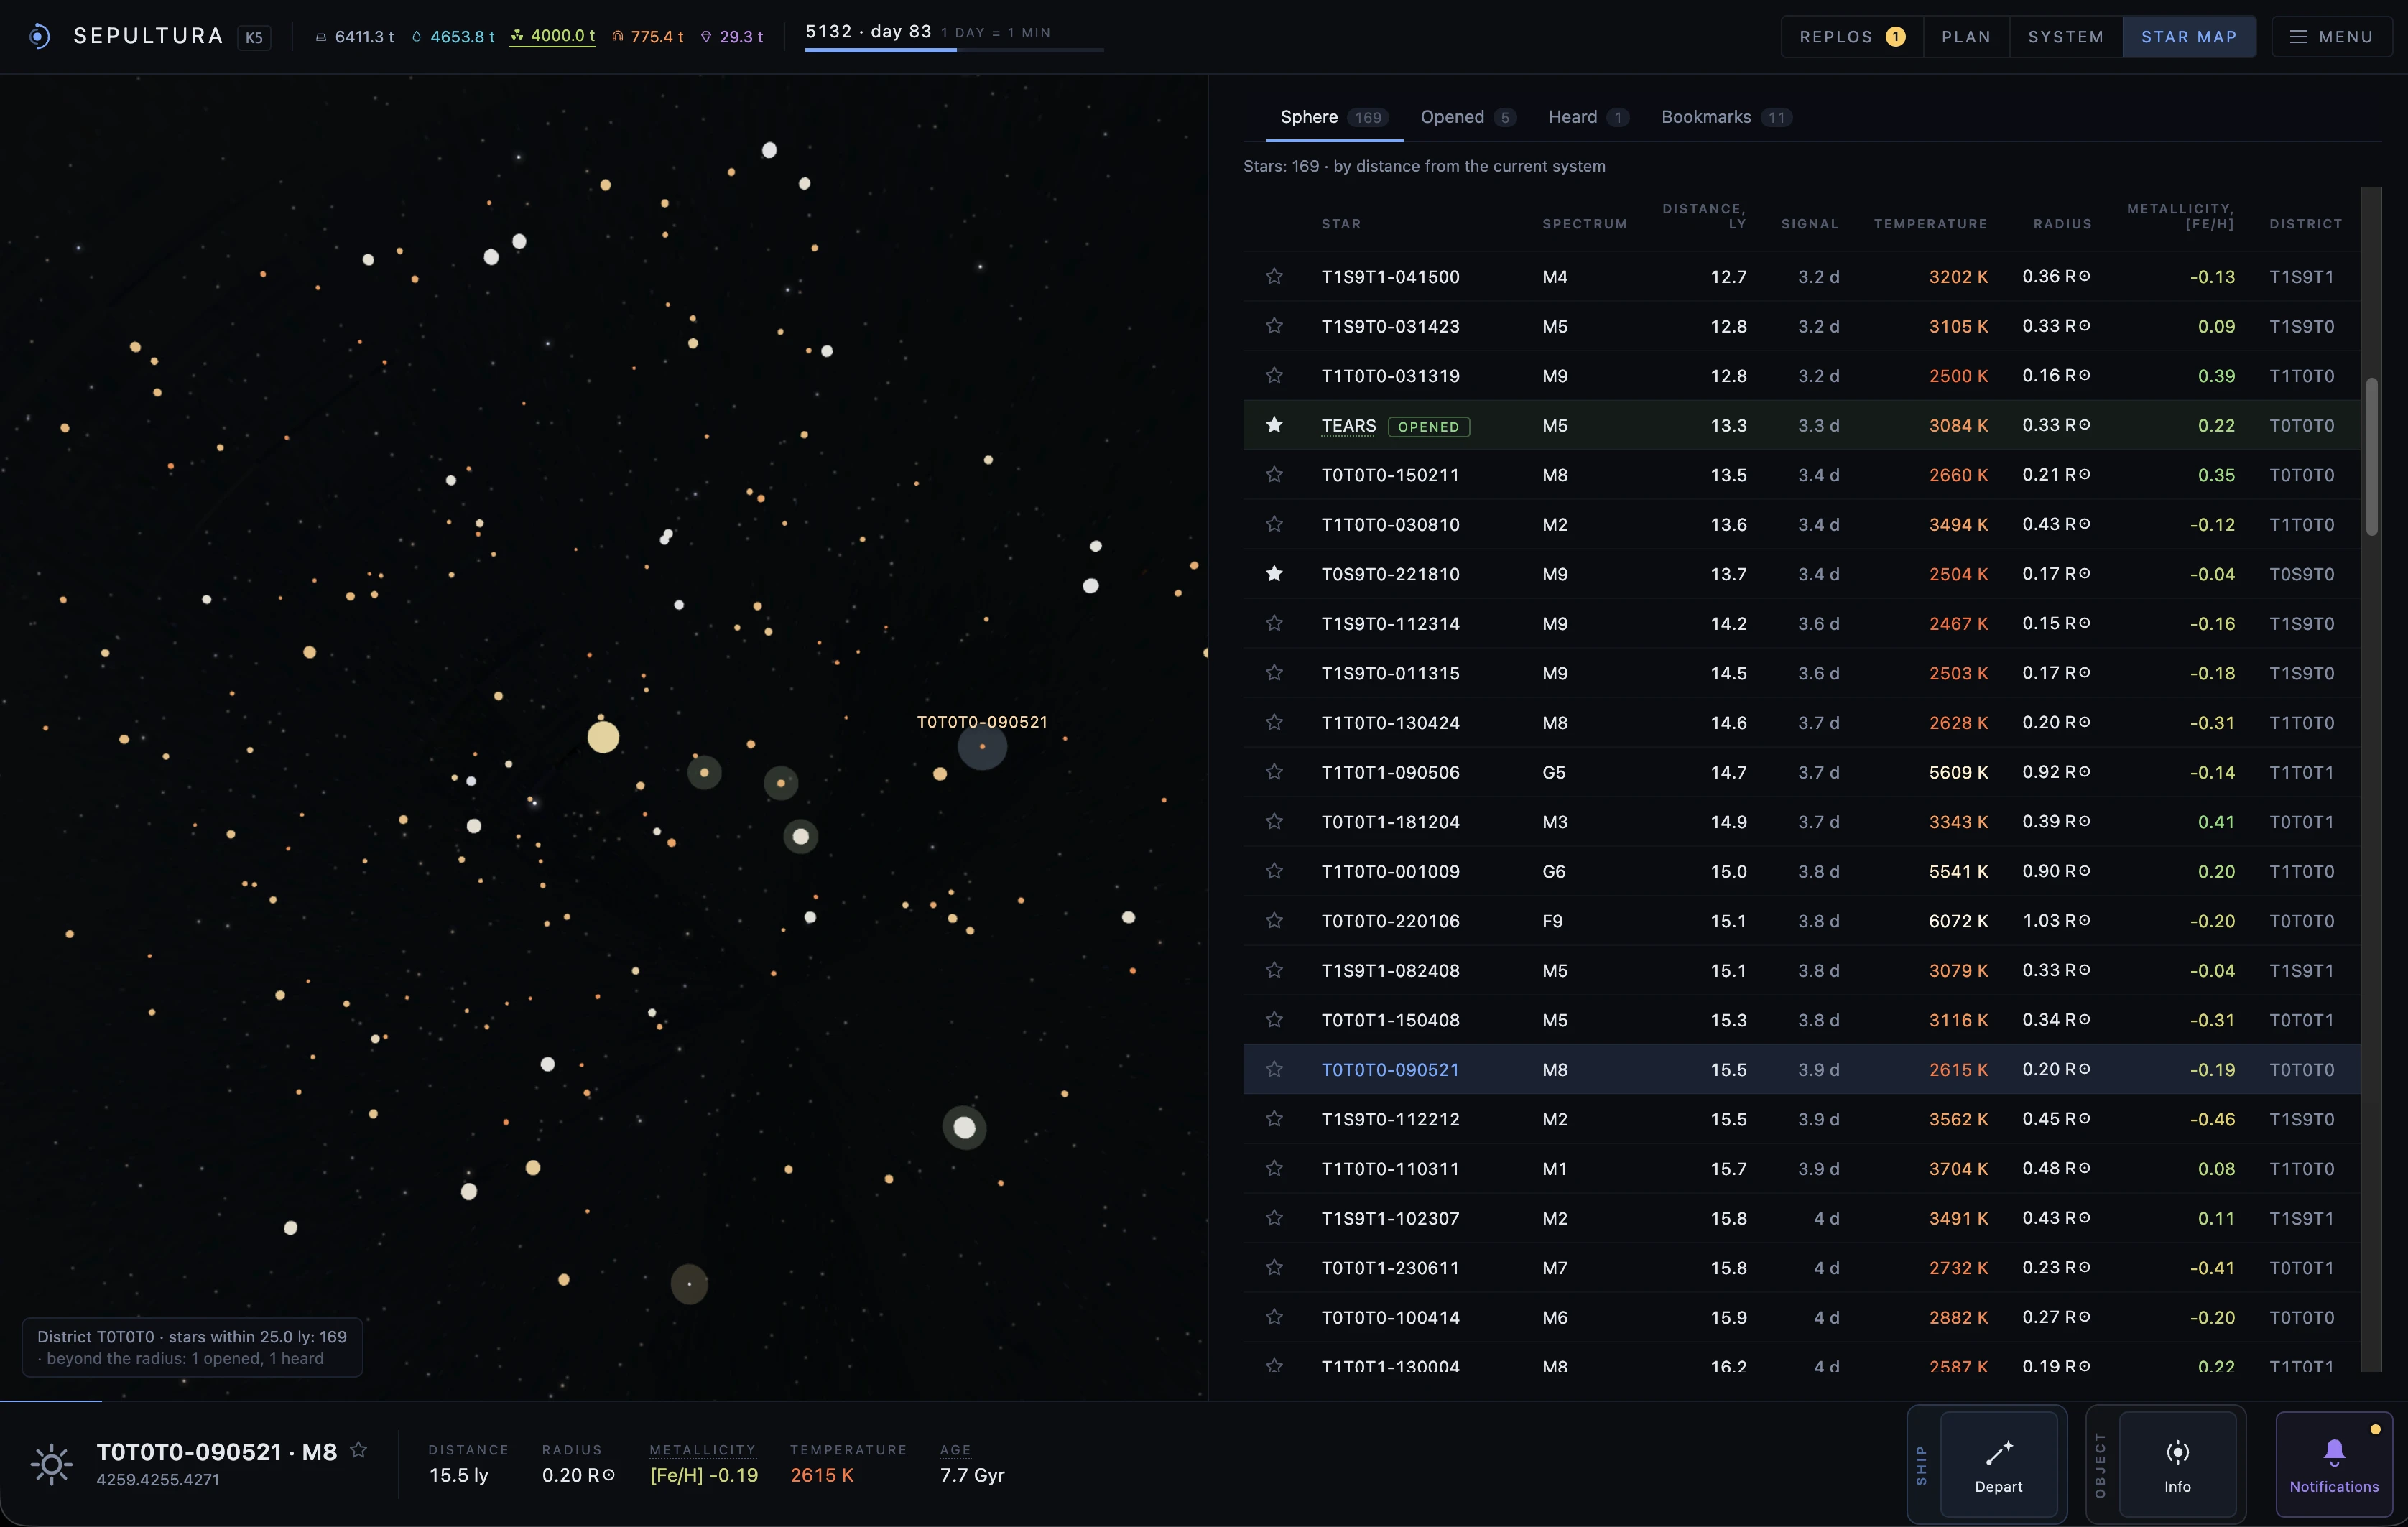Sort by DISTRICT column header
This screenshot has width=2408, height=1527.
tap(2305, 223)
